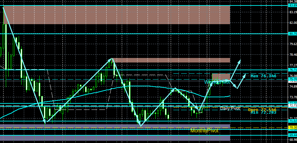Click the 77.27 axis price label
297x143 pixels.
click(x=293, y=65)
